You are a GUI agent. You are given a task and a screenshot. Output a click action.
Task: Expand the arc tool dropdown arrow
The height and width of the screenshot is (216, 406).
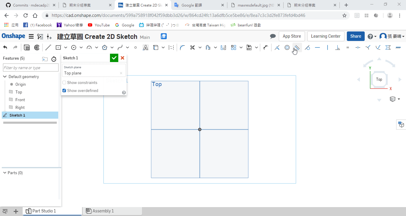pyautogui.click(x=97, y=47)
